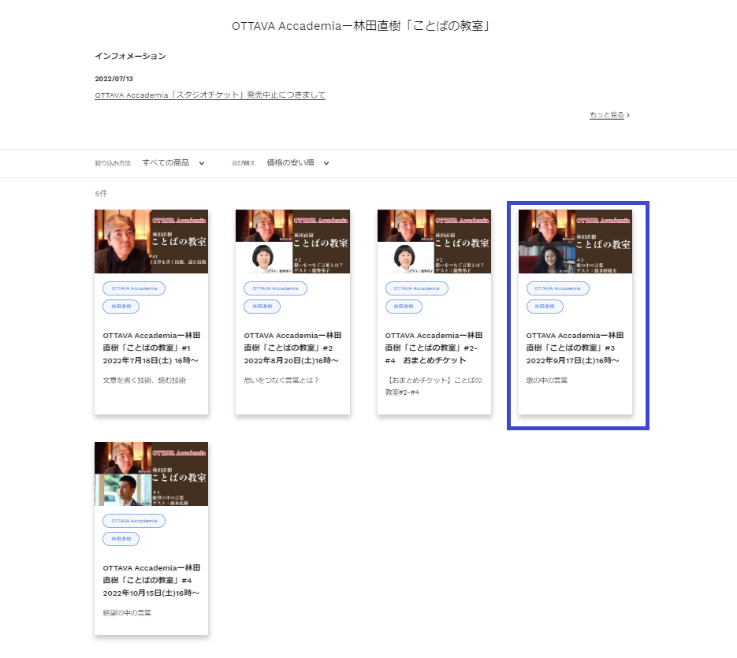Open the 価格の安い順 sort dropdown
This screenshot has width=737, height=658.
coord(297,163)
